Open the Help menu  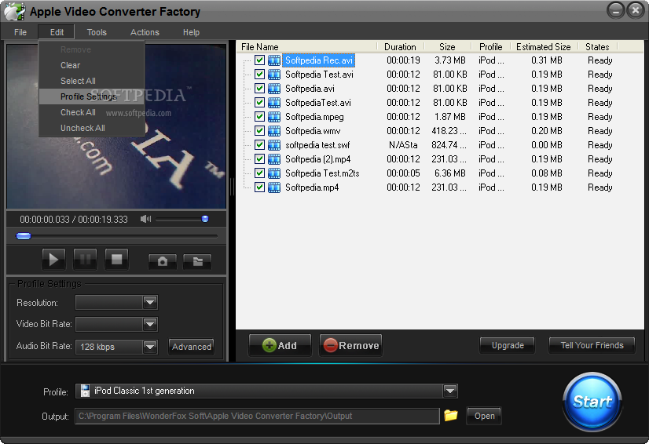click(x=191, y=32)
